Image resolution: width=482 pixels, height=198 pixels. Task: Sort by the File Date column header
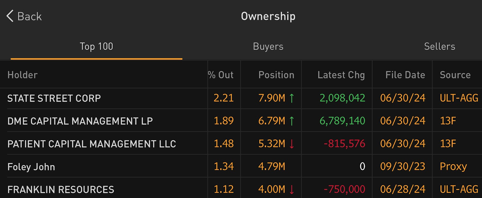click(x=405, y=75)
